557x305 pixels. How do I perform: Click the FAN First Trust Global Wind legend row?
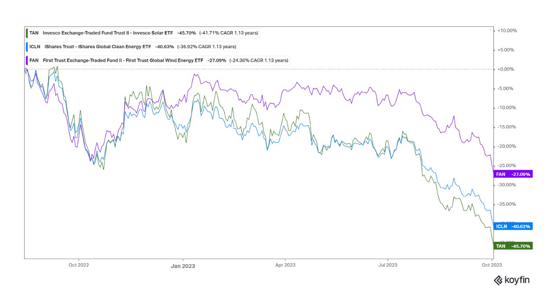158,60
